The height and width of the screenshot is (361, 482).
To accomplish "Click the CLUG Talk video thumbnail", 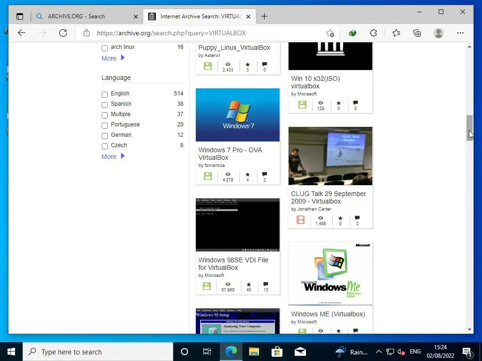I will (330, 156).
